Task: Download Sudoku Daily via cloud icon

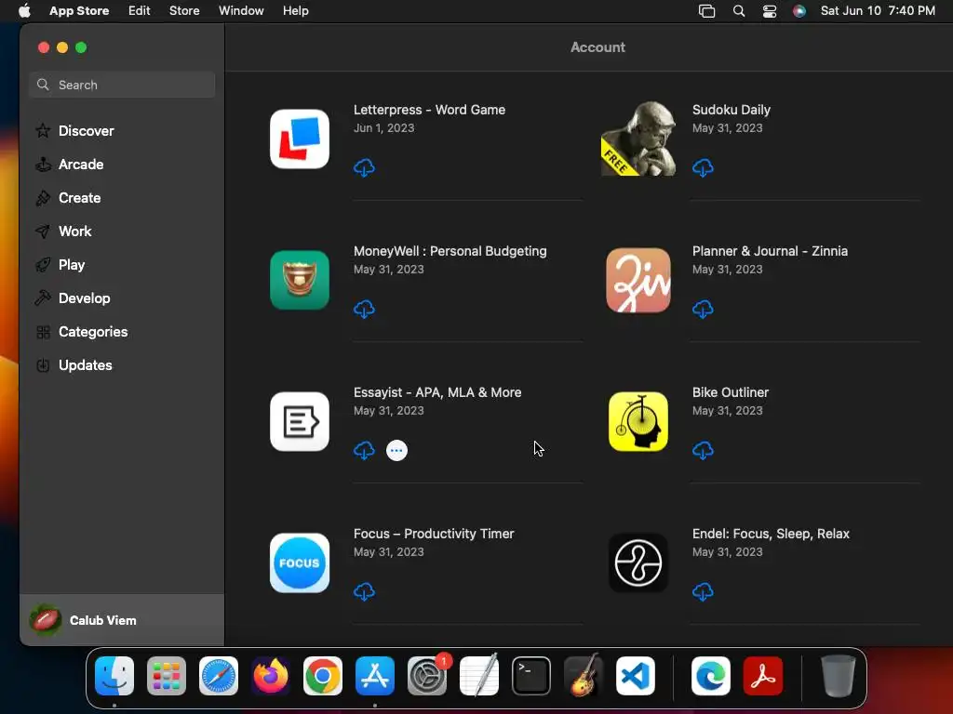Action: click(703, 167)
